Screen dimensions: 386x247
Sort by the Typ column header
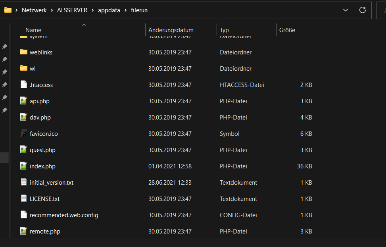(x=224, y=30)
